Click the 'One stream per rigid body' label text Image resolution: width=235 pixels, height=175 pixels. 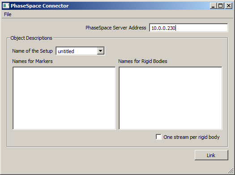pyautogui.click(x=192, y=137)
